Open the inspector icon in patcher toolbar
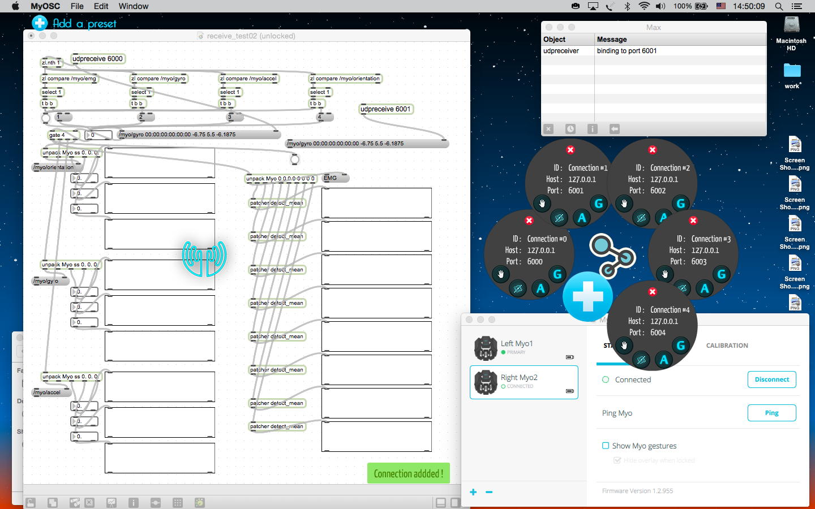 [x=133, y=502]
